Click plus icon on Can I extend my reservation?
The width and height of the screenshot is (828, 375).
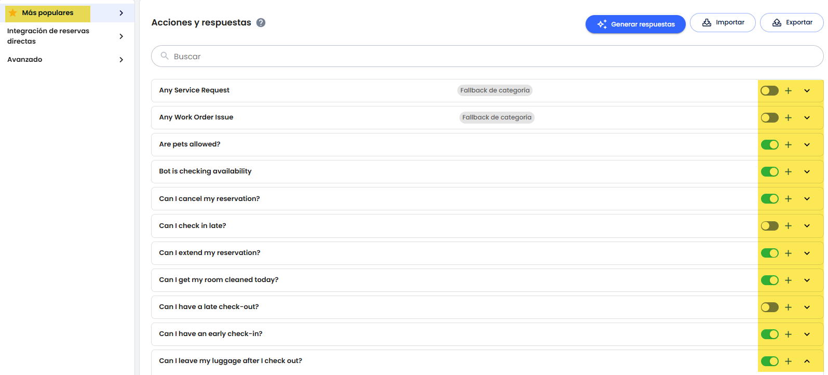point(788,253)
